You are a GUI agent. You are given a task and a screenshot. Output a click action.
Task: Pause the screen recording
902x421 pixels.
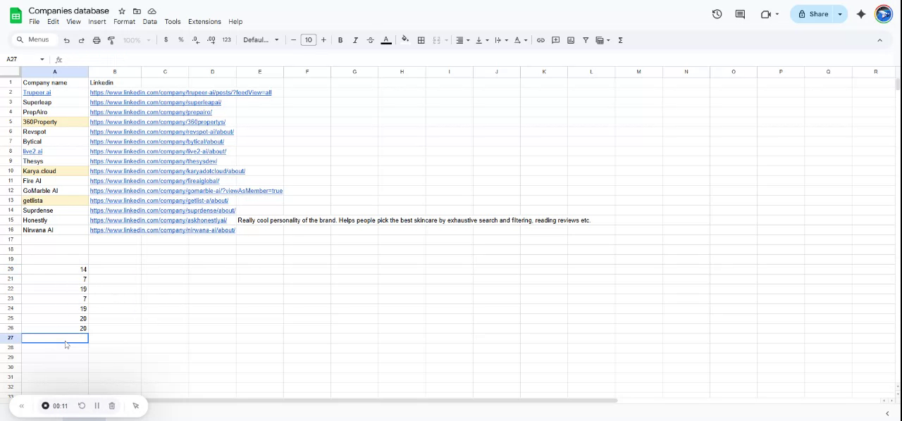97,406
